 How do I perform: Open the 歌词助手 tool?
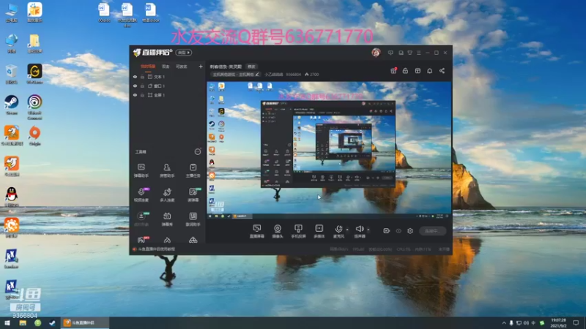tap(193, 219)
